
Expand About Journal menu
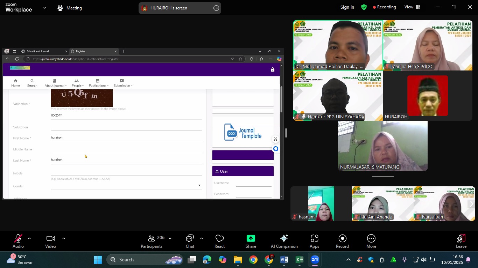[55, 83]
